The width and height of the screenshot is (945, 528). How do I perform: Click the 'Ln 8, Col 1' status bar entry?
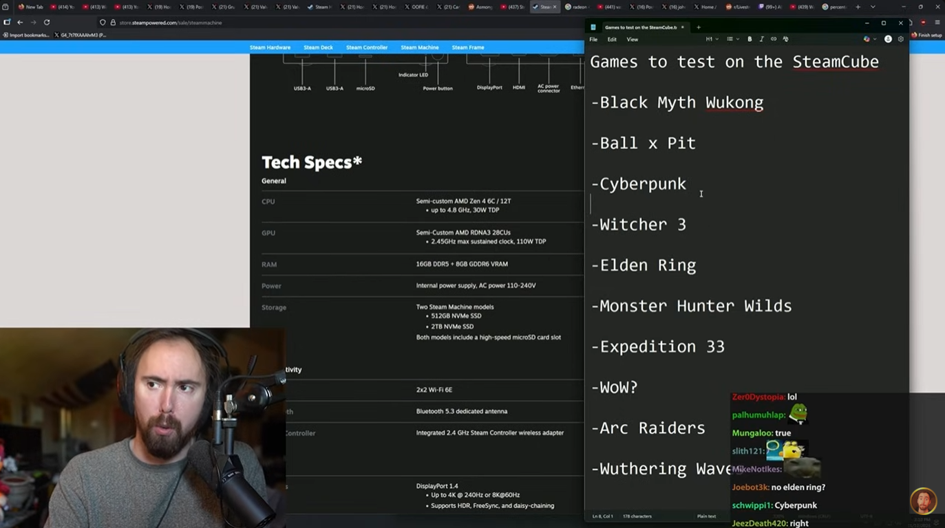coord(603,516)
